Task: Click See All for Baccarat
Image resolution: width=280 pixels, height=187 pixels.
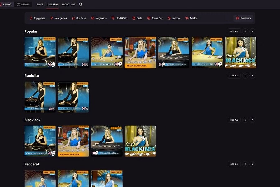Action: (x=234, y=164)
